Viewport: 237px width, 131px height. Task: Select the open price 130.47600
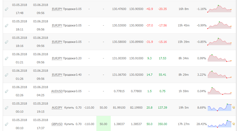click(x=119, y=9)
